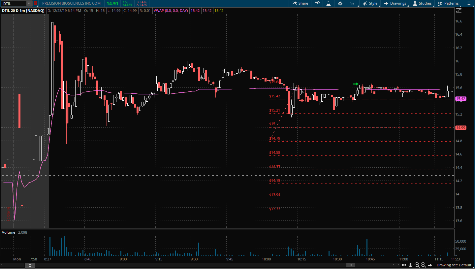Zoom in with the magnifier plus icon
Viewport: 475px width, 269px height.
tap(417, 265)
